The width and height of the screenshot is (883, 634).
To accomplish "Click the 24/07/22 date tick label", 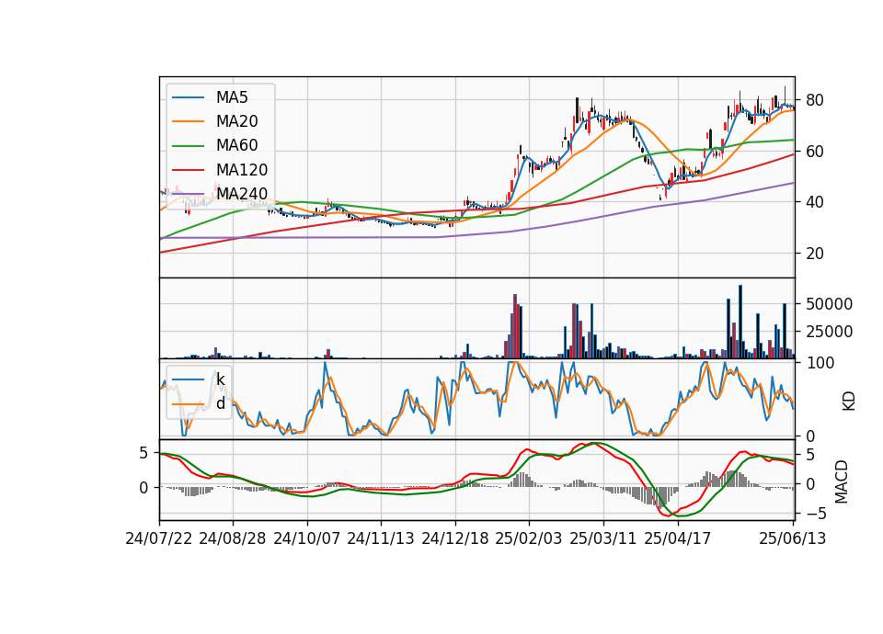I will point(159,538).
